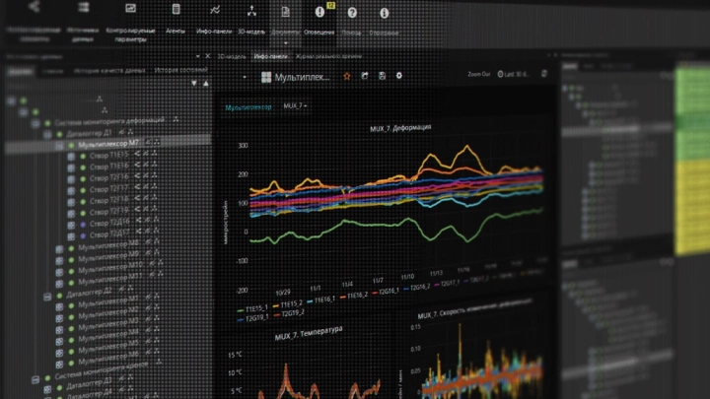Image resolution: width=710 pixels, height=399 pixels.
Task: Click the Инфо-панели chart icon
Action: pyautogui.click(x=214, y=12)
